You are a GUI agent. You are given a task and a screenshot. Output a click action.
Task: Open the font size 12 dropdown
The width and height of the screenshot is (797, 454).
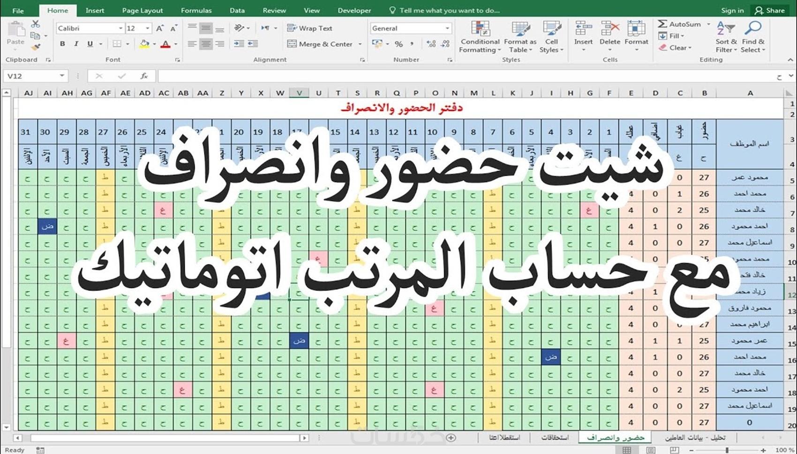coord(148,29)
